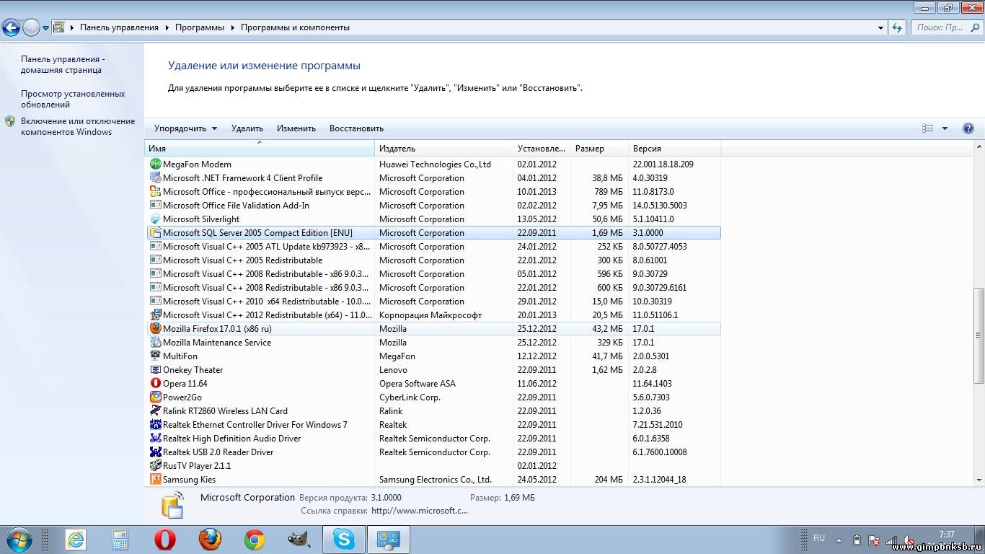Viewport: 985px width, 554px height.
Task: Expand the arrow after Панель управления breadcrumb
Action: tap(167, 27)
